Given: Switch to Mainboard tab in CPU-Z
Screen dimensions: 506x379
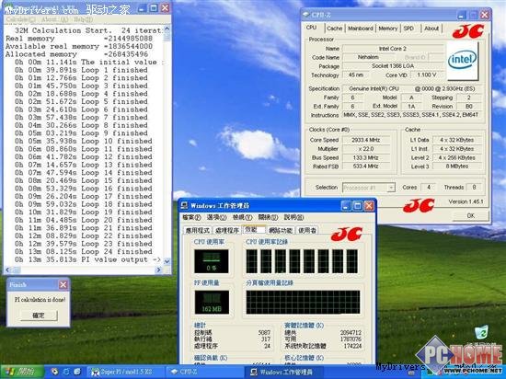Looking at the screenshot, I should point(361,29).
